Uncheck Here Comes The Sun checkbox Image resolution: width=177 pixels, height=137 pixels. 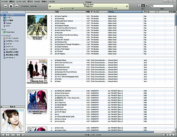[56, 30]
